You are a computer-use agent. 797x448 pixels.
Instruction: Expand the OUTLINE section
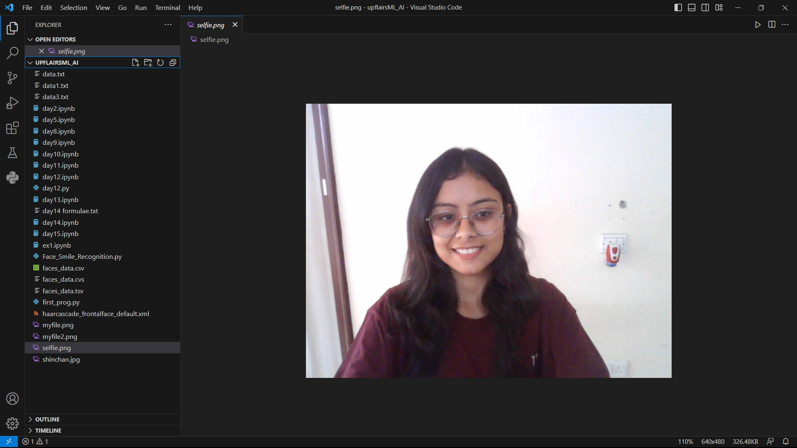coord(47,419)
